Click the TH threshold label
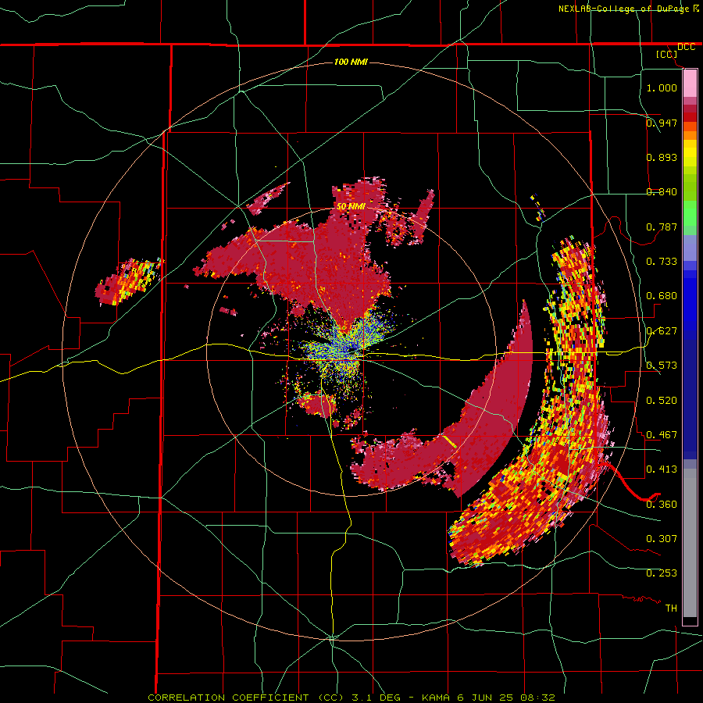Image resolution: width=703 pixels, height=703 pixels. tap(671, 608)
